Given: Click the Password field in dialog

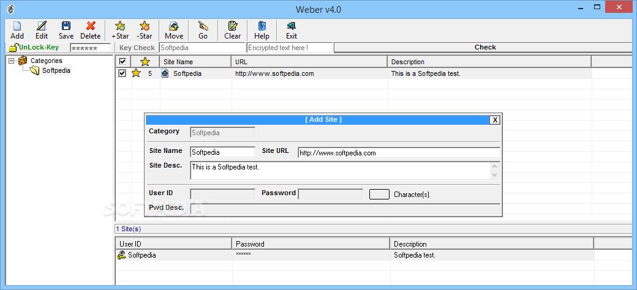Looking at the screenshot, I should 331,194.
